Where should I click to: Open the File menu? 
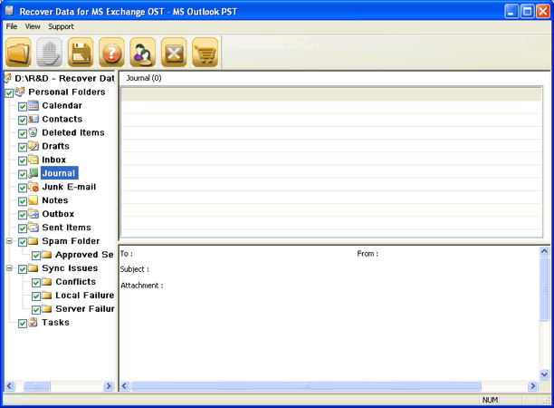pos(12,26)
